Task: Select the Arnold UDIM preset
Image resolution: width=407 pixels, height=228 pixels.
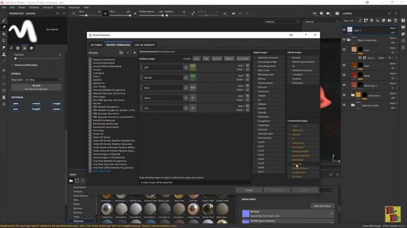Action: click(107, 66)
